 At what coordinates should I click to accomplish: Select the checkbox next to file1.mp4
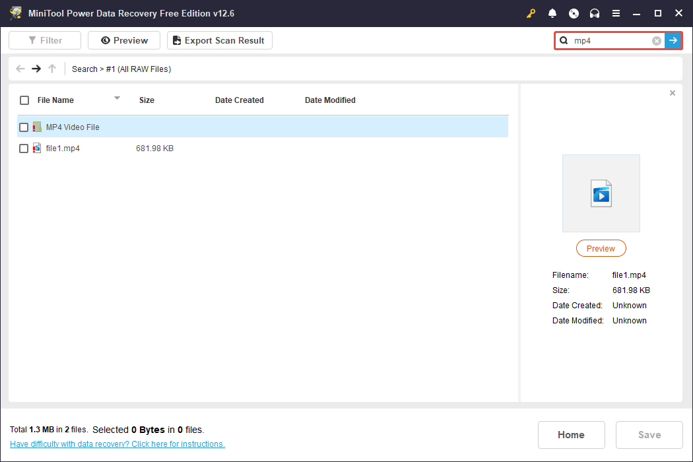pyautogui.click(x=24, y=148)
